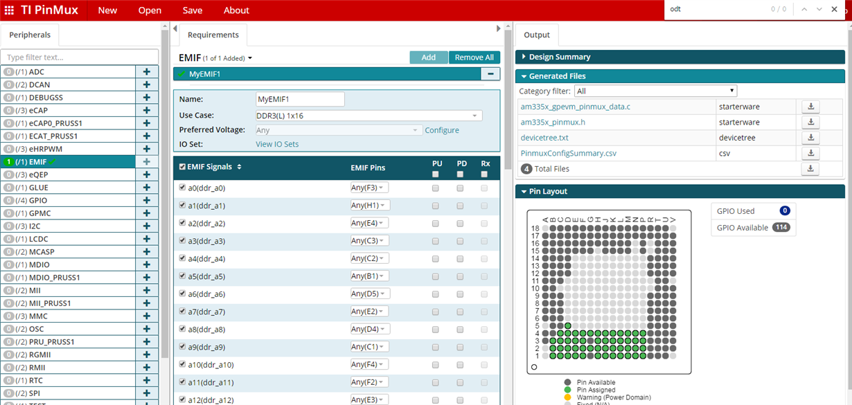Open the Use Case DDR3(L) 1x16 dropdown

(369, 116)
